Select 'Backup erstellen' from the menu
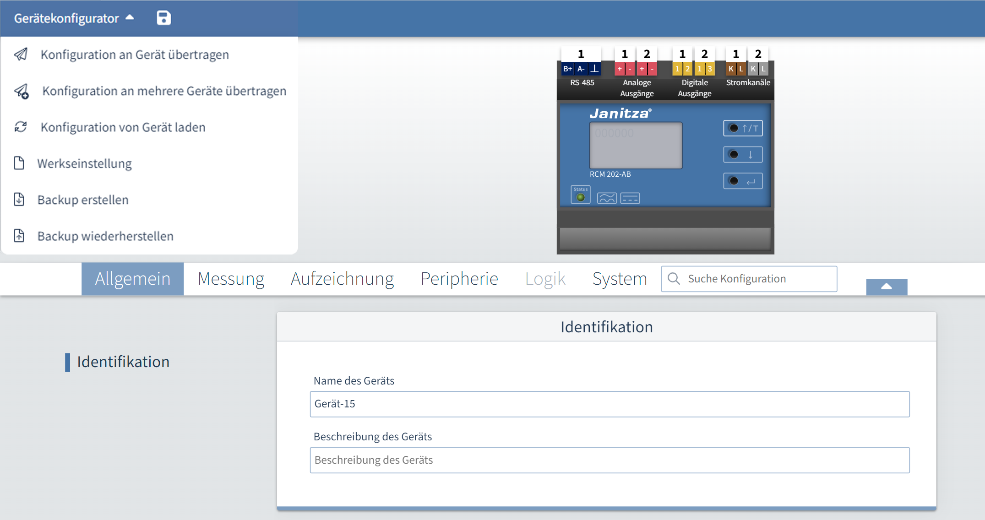This screenshot has height=520, width=985. click(x=82, y=200)
